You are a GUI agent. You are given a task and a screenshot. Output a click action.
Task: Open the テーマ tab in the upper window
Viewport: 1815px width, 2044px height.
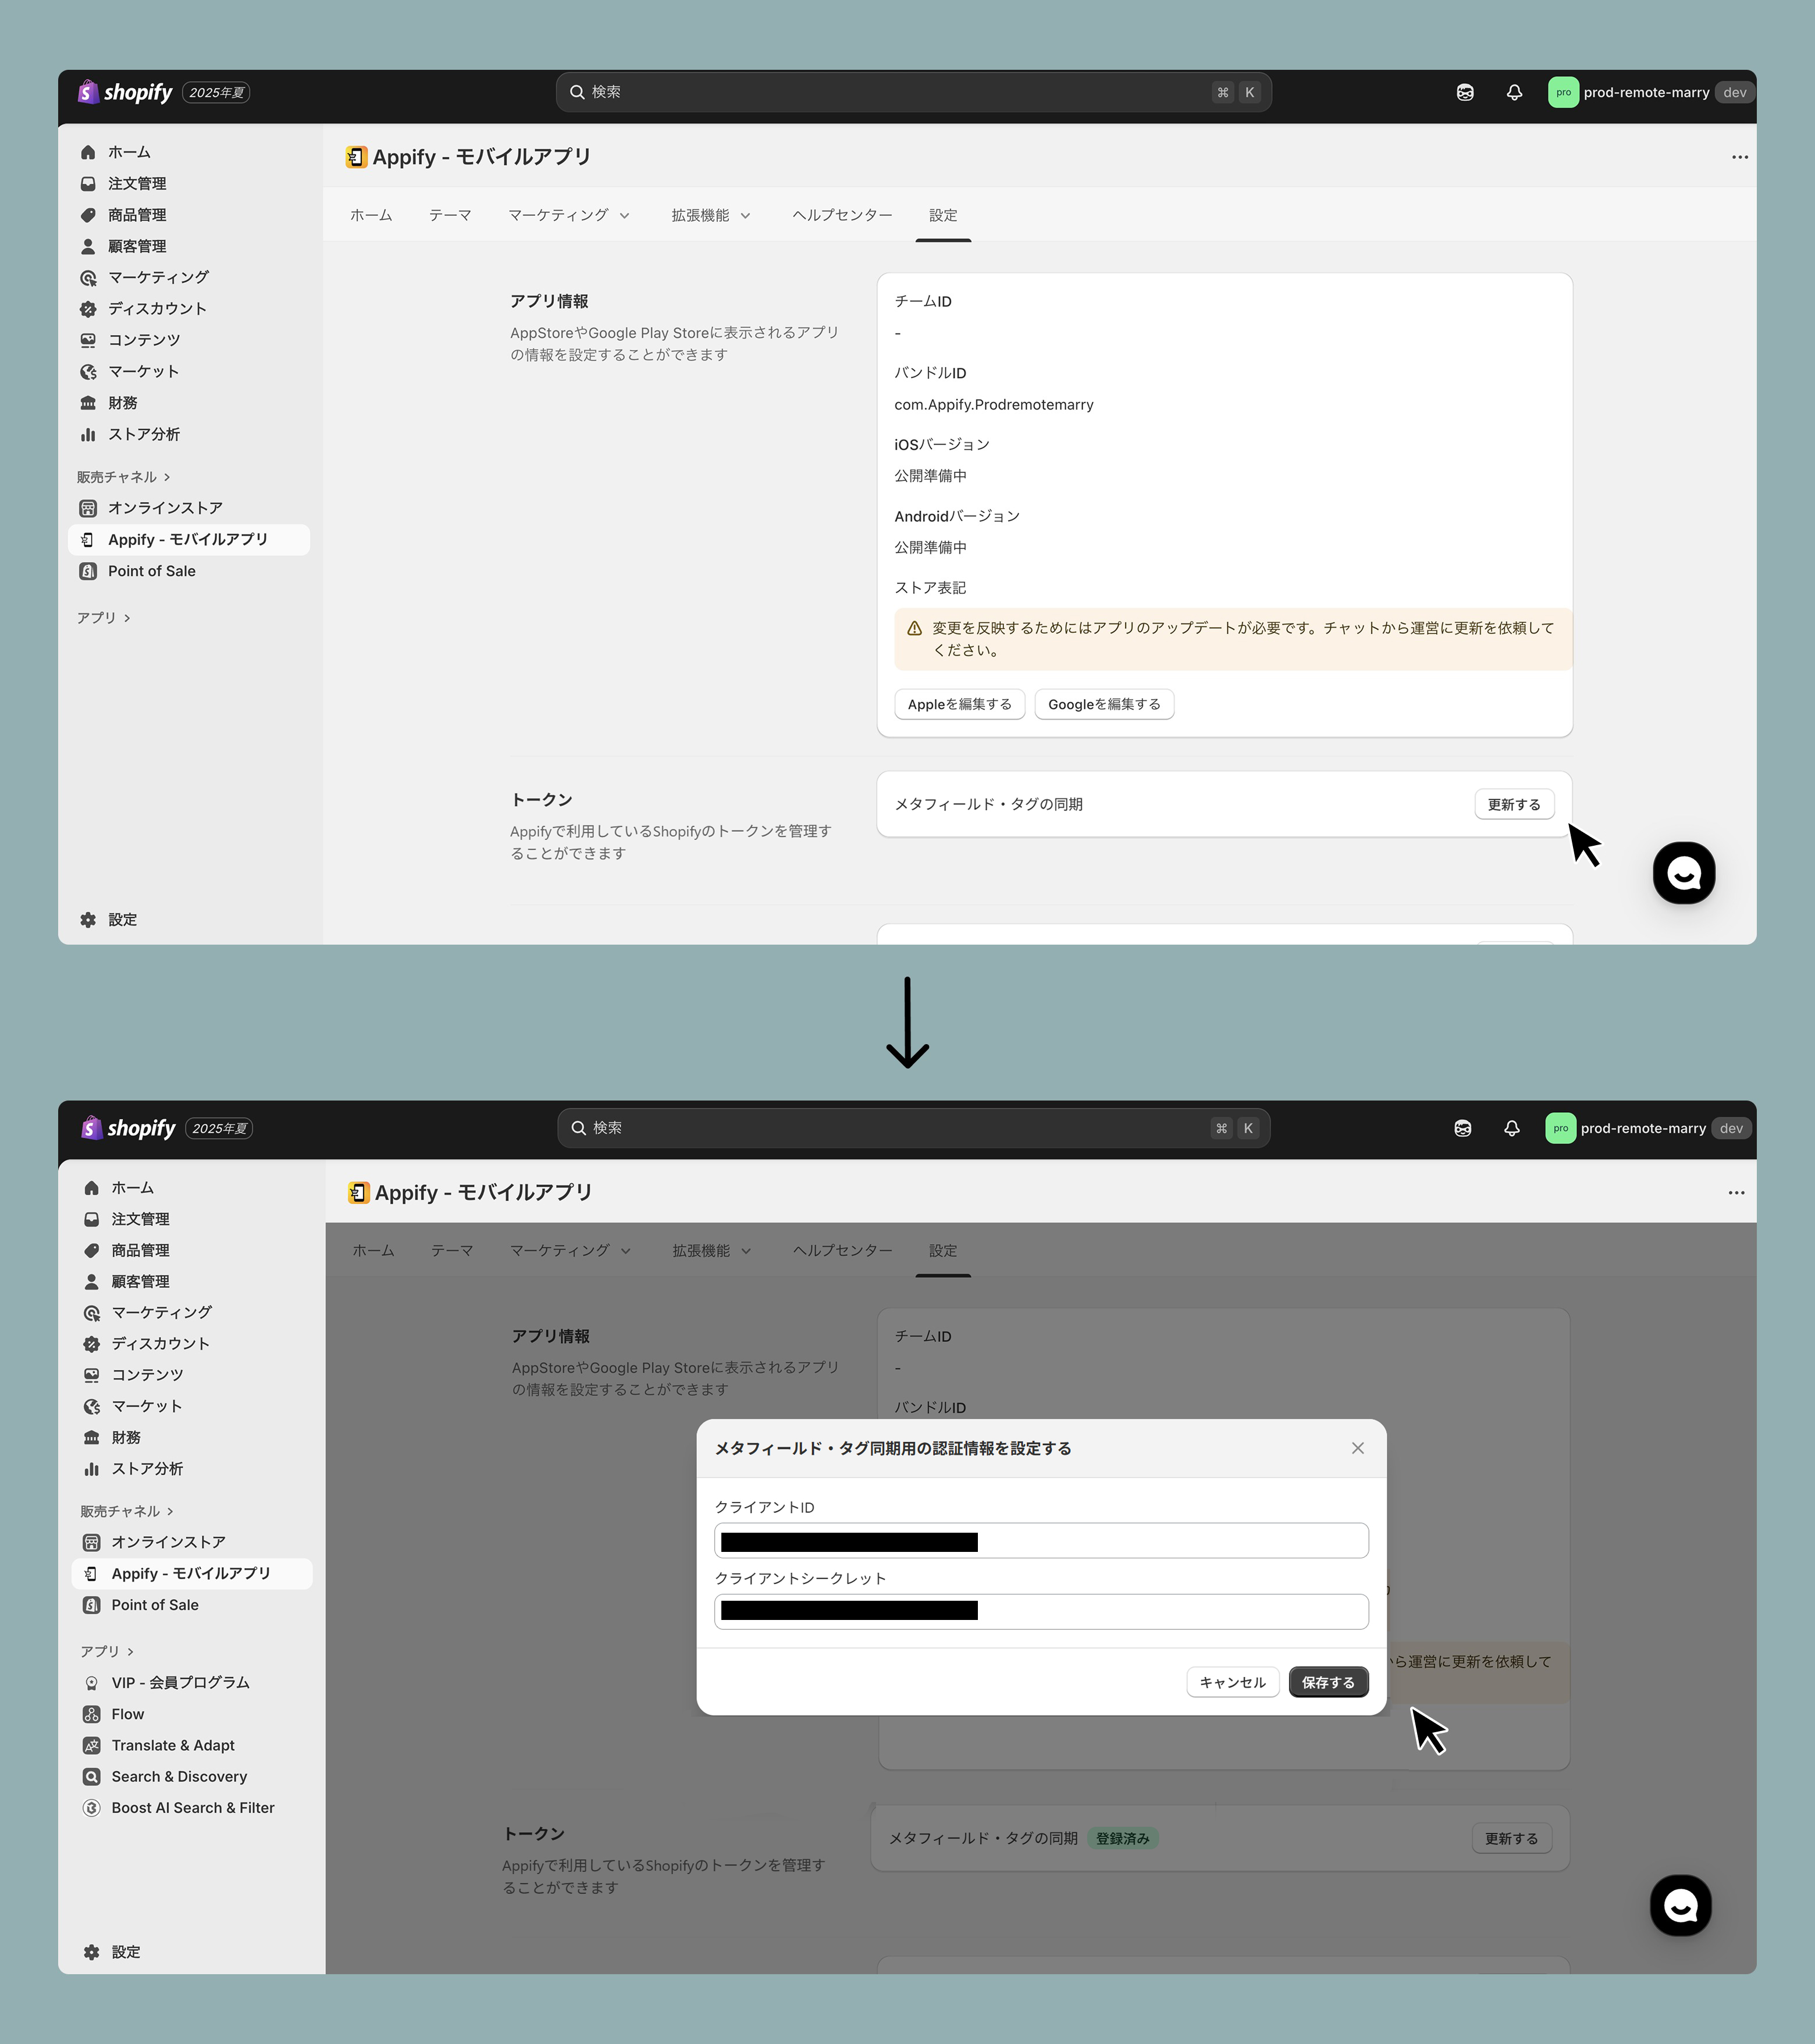450,215
